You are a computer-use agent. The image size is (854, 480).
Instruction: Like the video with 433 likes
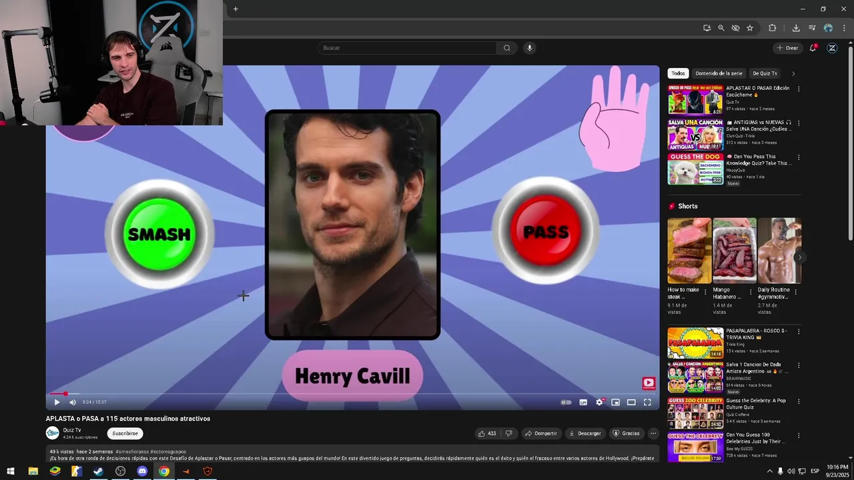click(x=487, y=433)
